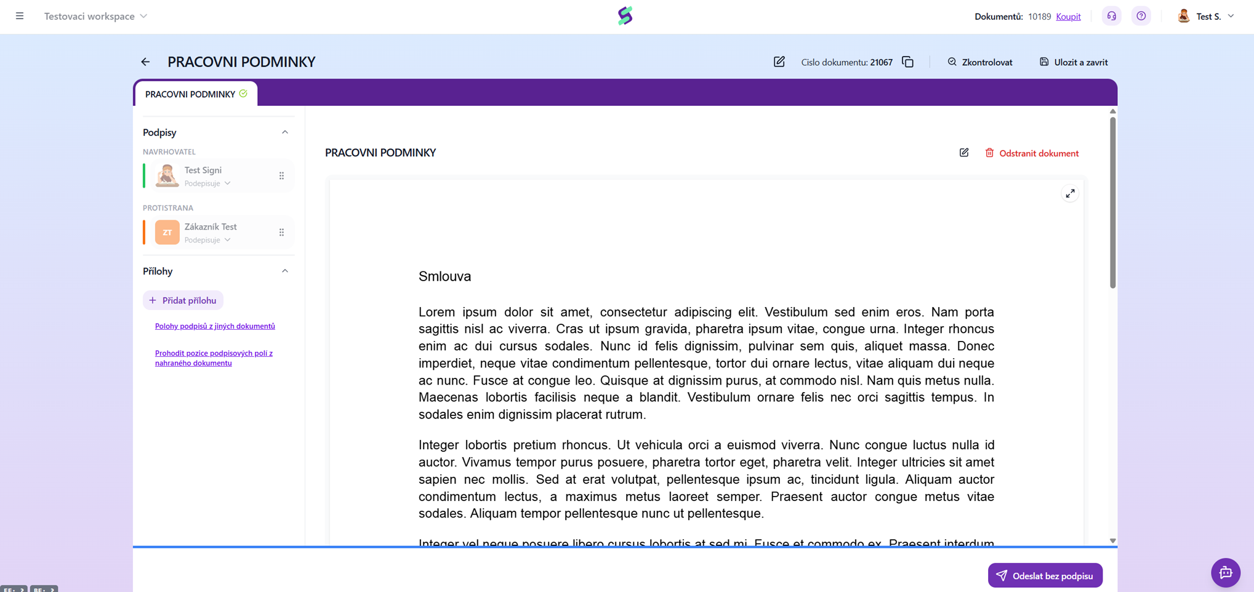The height and width of the screenshot is (592, 1254).
Task: Go back with the left arrow
Action: click(x=145, y=62)
